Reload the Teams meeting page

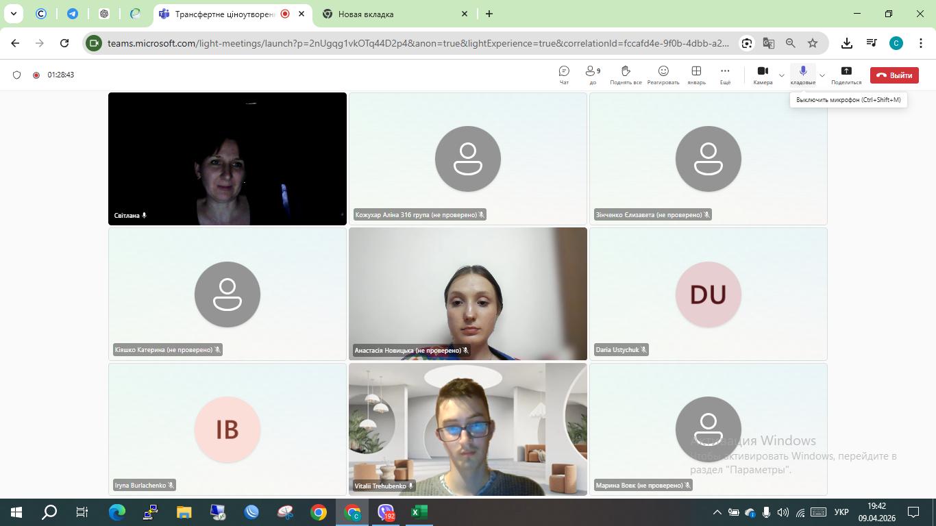[x=64, y=43]
